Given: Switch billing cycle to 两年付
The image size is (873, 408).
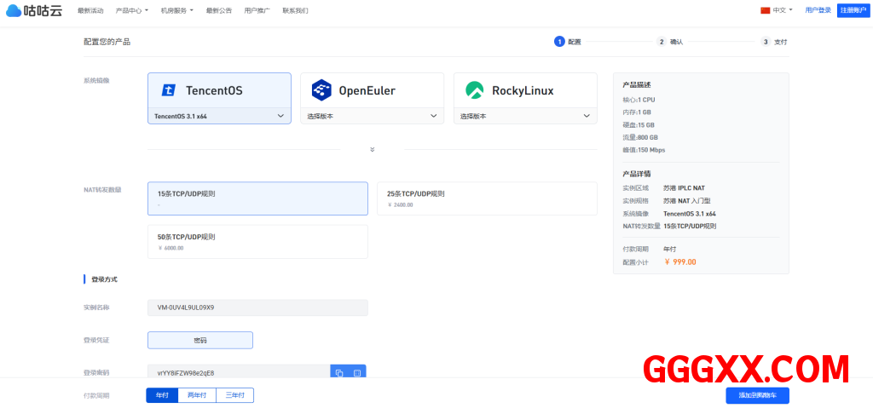Looking at the screenshot, I should click(197, 395).
